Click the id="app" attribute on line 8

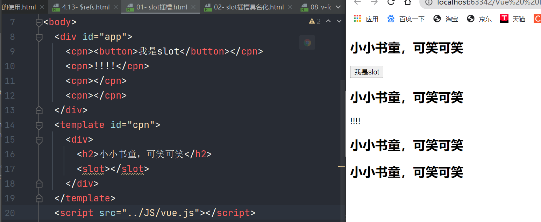(x=105, y=37)
